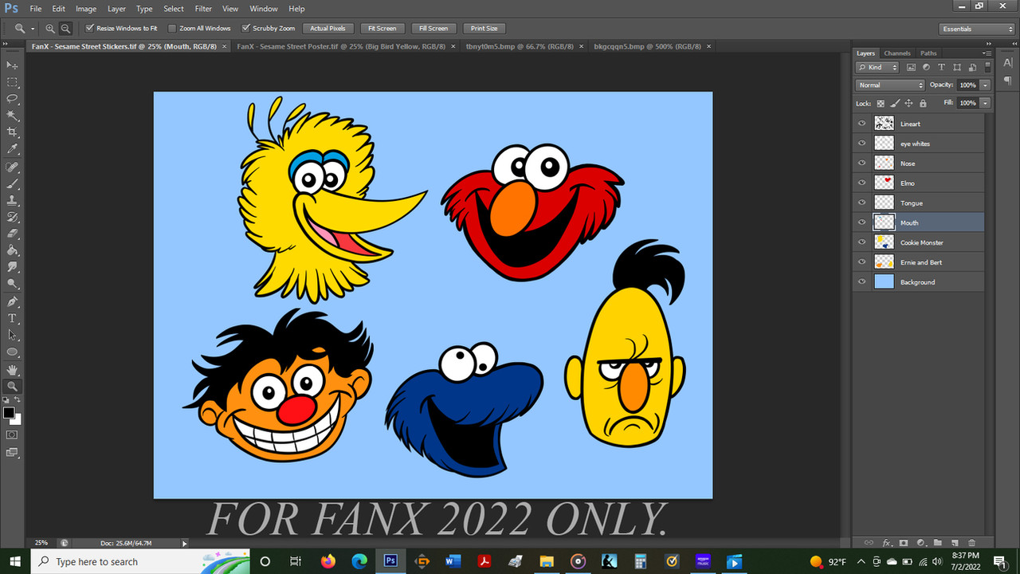Click lock all padlock icon

[923, 104]
